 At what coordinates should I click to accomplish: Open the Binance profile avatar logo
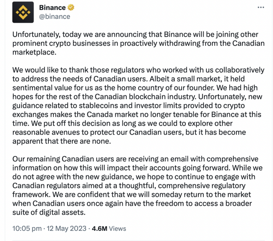(23, 12)
